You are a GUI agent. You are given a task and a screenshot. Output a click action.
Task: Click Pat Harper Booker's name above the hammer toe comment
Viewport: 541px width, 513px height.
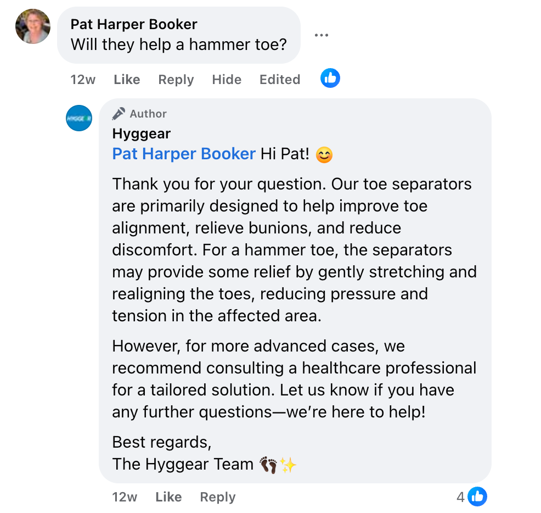pos(134,24)
